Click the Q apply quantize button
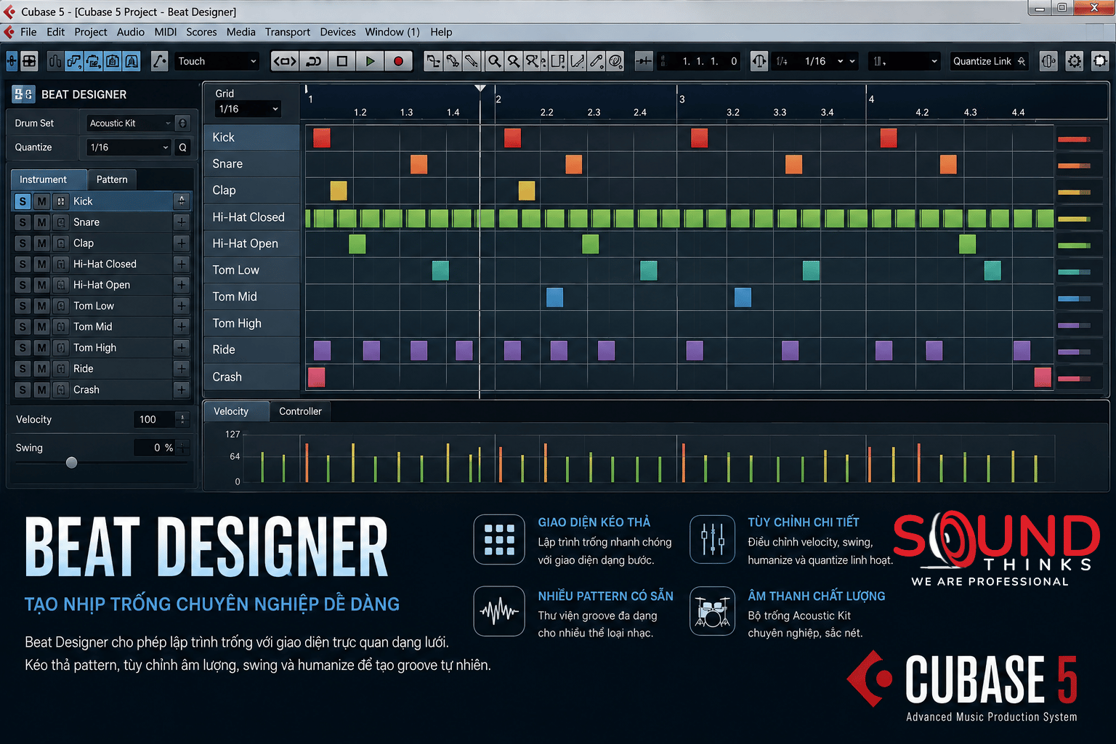The height and width of the screenshot is (744, 1116). 183,147
